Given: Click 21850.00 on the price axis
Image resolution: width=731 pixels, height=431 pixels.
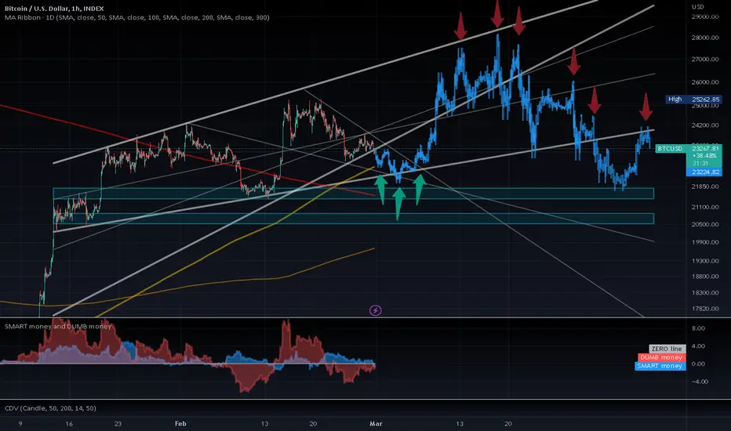Looking at the screenshot, I should (x=705, y=187).
